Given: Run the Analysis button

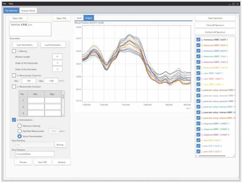Looking at the screenshot, I should [62, 162].
